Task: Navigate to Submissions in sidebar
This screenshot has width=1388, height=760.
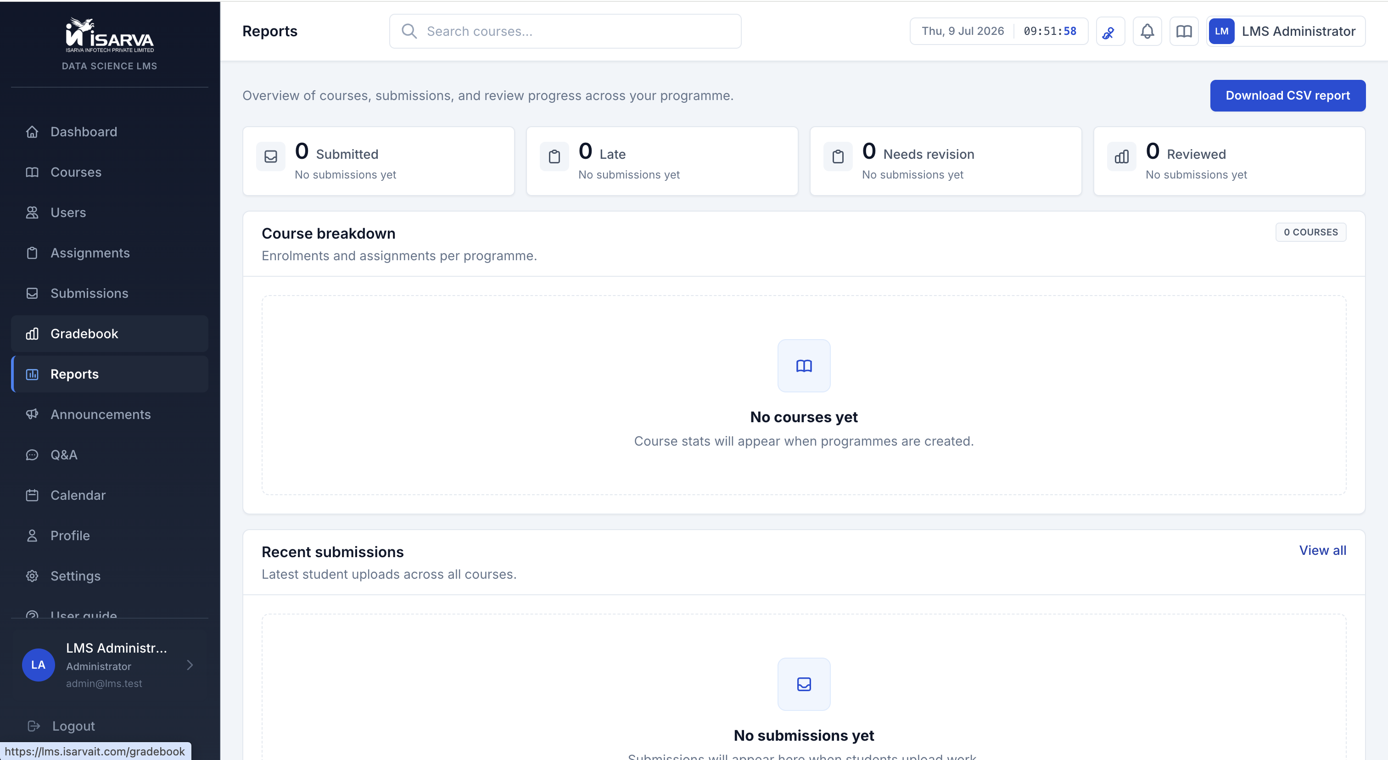Action: (x=109, y=293)
